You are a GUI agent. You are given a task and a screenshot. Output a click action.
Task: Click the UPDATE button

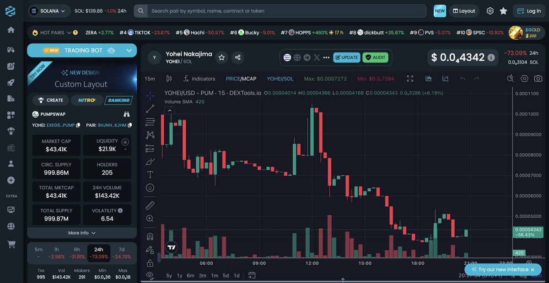[x=346, y=58]
